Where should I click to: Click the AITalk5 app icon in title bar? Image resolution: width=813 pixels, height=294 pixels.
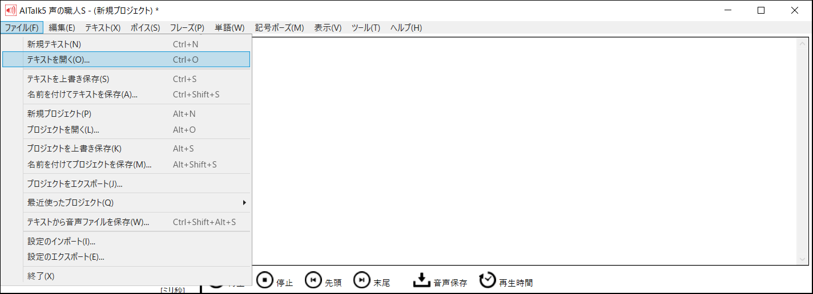point(10,10)
